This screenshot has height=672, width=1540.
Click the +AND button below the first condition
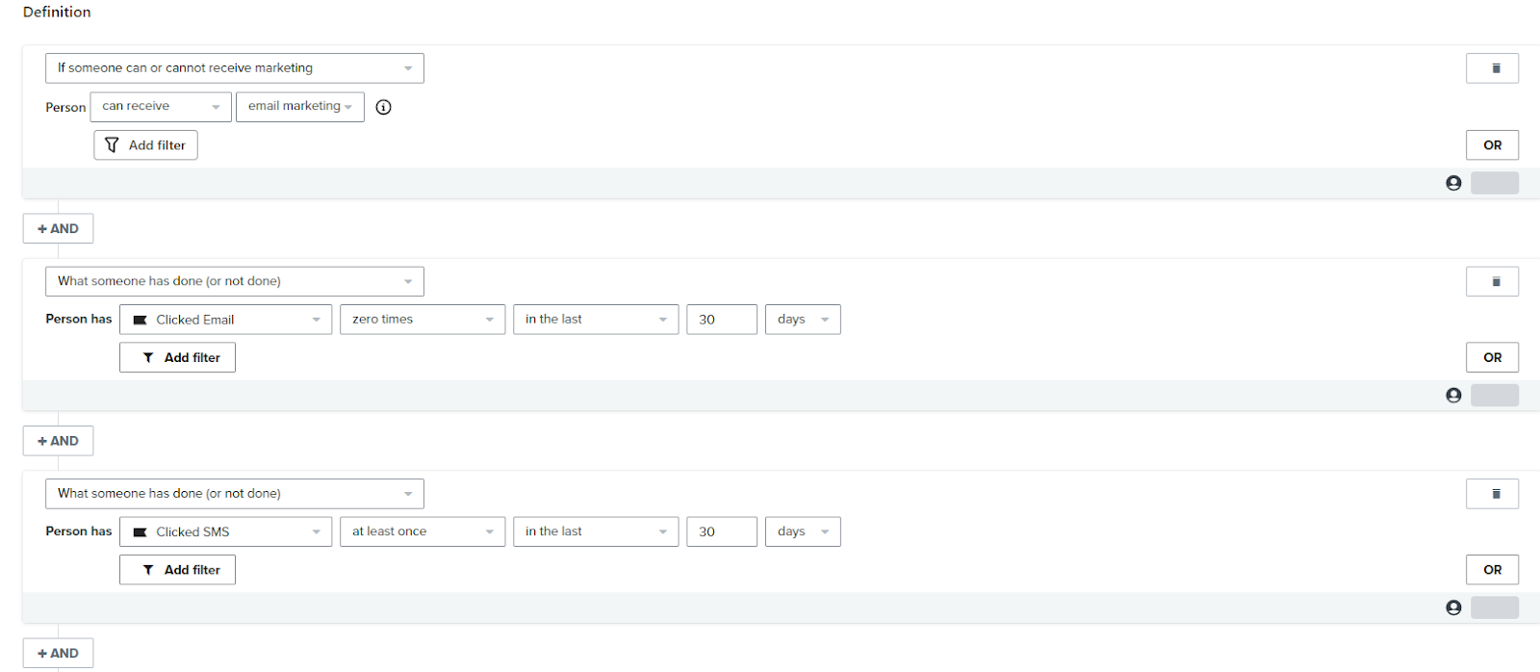tap(58, 229)
